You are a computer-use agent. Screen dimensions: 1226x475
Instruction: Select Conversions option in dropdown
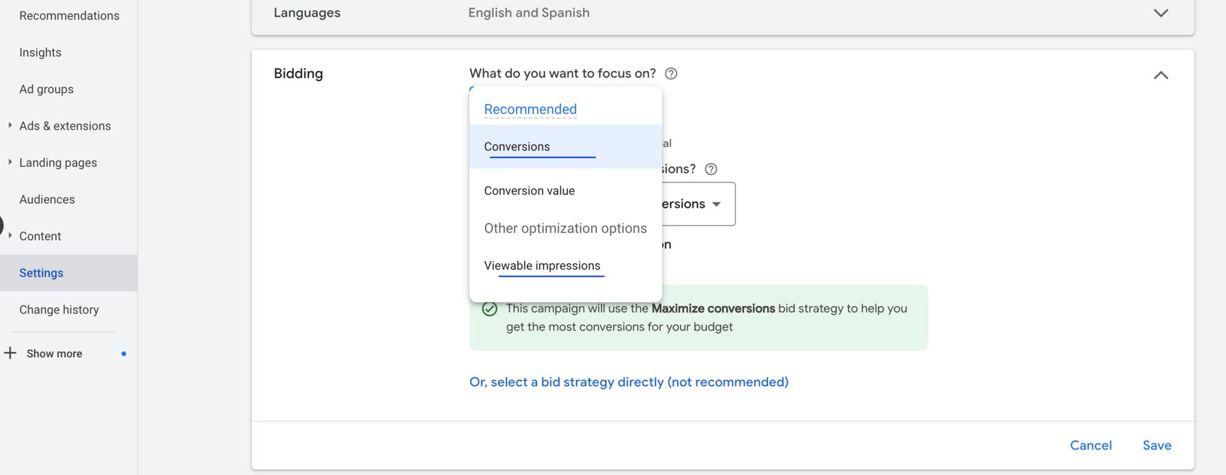pos(517,147)
